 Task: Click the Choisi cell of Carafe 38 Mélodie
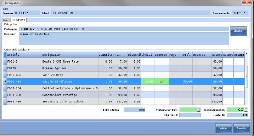tap(148, 81)
